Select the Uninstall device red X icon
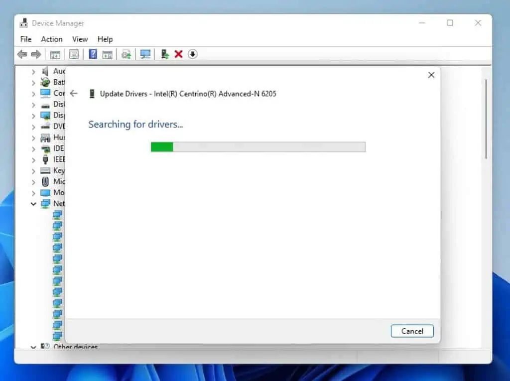510x381 pixels. tap(179, 54)
